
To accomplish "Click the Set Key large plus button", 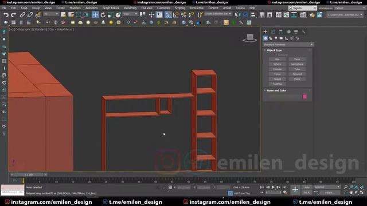I will point(295,189).
